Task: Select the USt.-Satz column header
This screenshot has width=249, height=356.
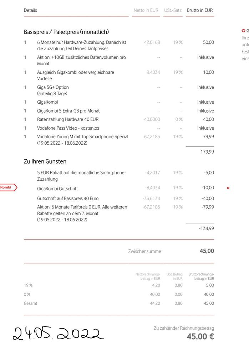Action: tap(173, 10)
